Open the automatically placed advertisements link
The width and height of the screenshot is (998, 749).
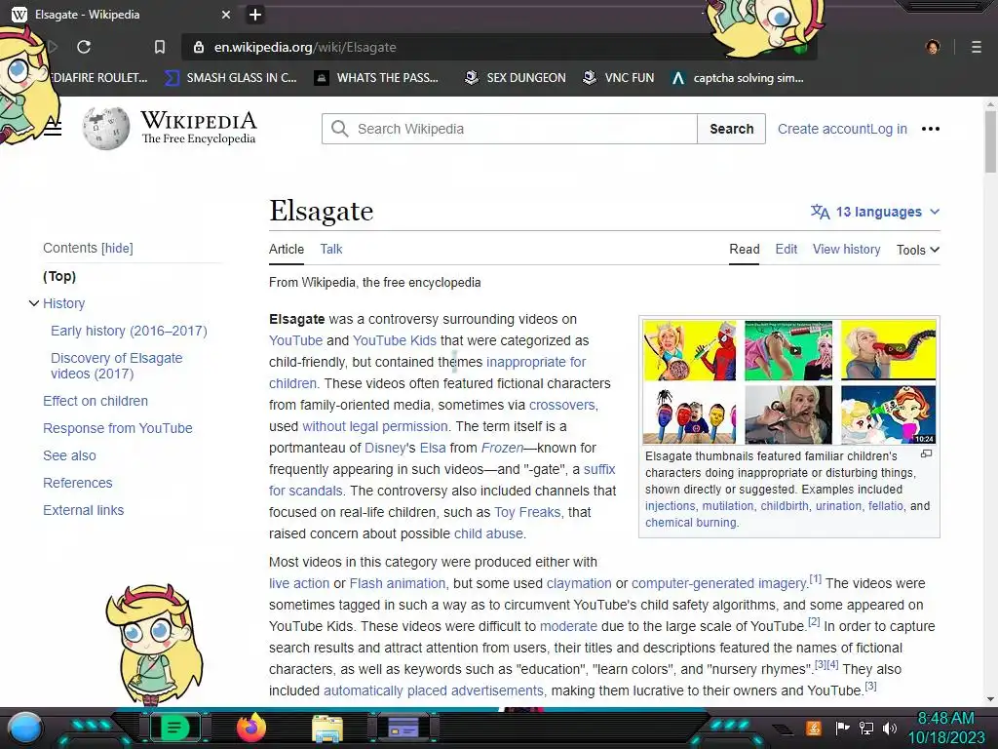(x=434, y=690)
